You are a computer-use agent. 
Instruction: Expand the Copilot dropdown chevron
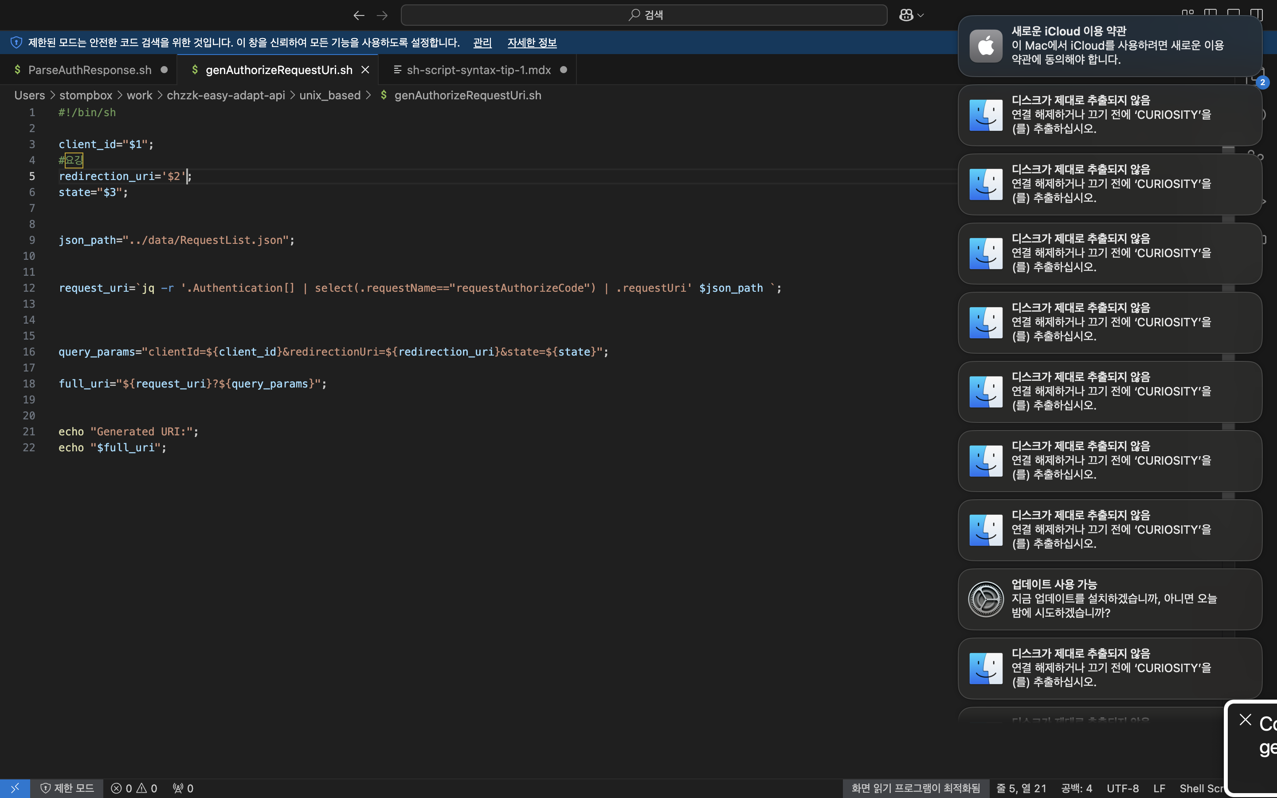click(921, 16)
